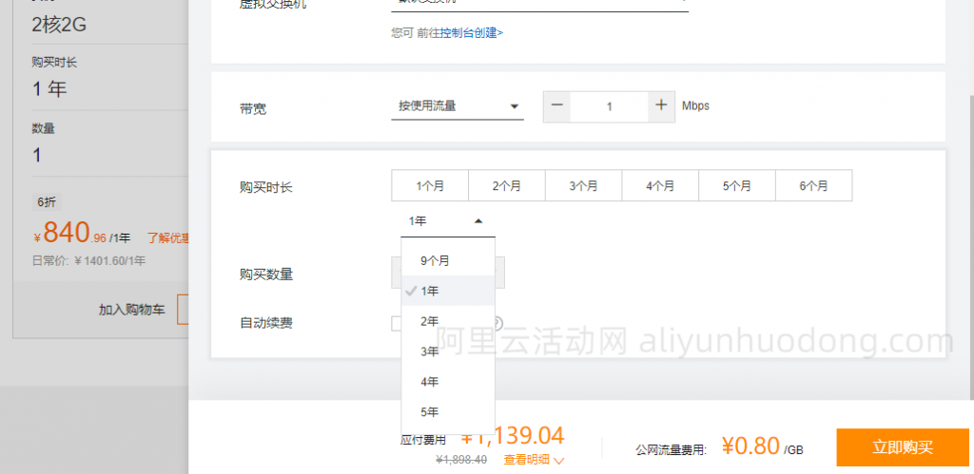Select 2年 from the duration list
Viewport: 974px width, 474px height.
tap(430, 321)
